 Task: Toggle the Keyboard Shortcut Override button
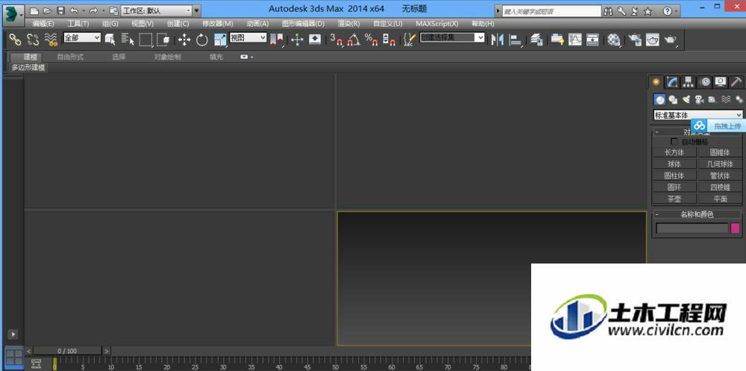pyautogui.click(x=315, y=40)
